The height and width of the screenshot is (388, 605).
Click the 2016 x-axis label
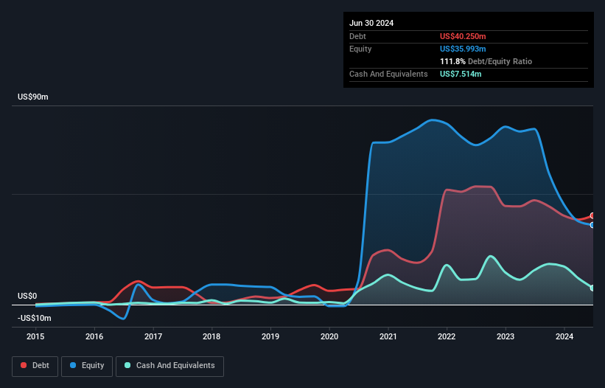point(94,336)
